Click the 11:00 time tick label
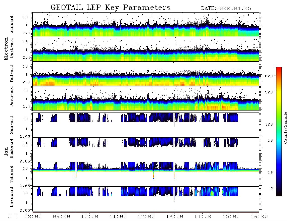The height and width of the screenshot is (221, 287). coord(118,217)
